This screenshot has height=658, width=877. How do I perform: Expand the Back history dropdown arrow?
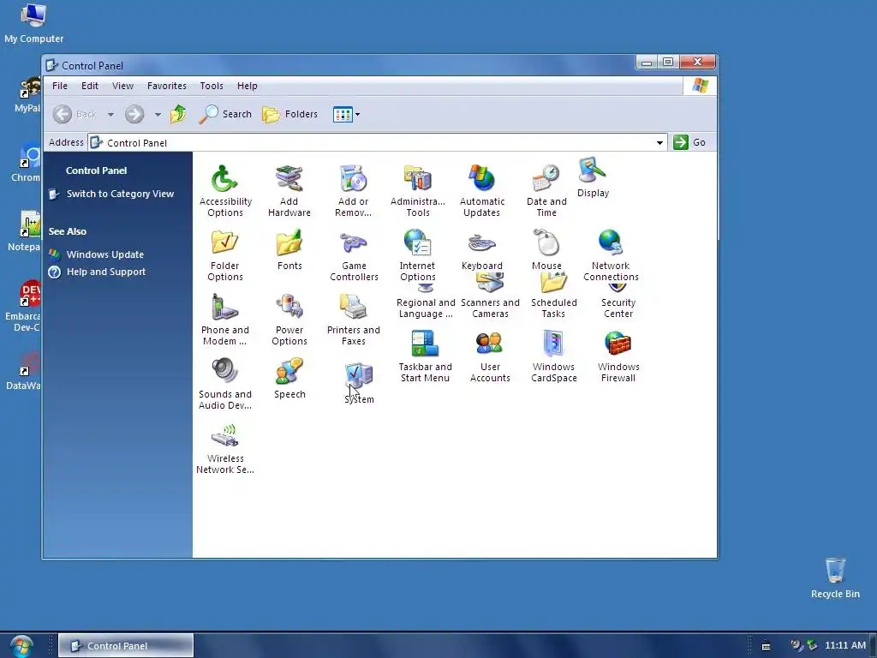[110, 115]
